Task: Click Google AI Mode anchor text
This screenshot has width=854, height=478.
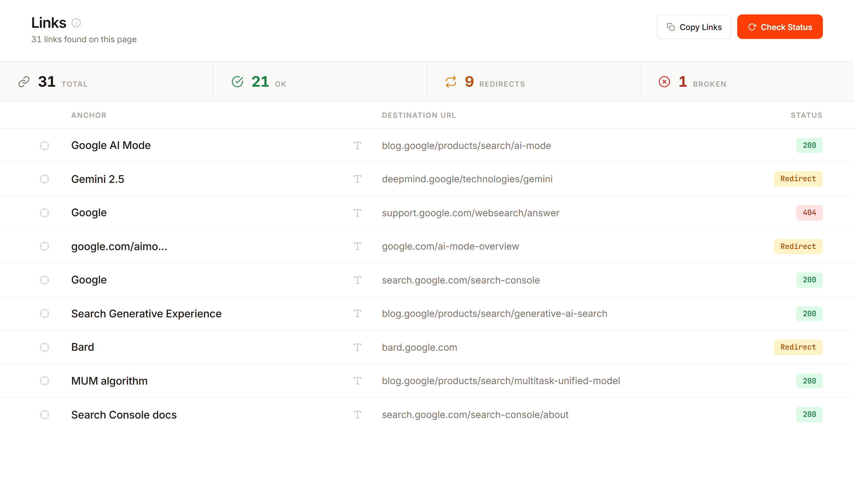Action: click(111, 146)
